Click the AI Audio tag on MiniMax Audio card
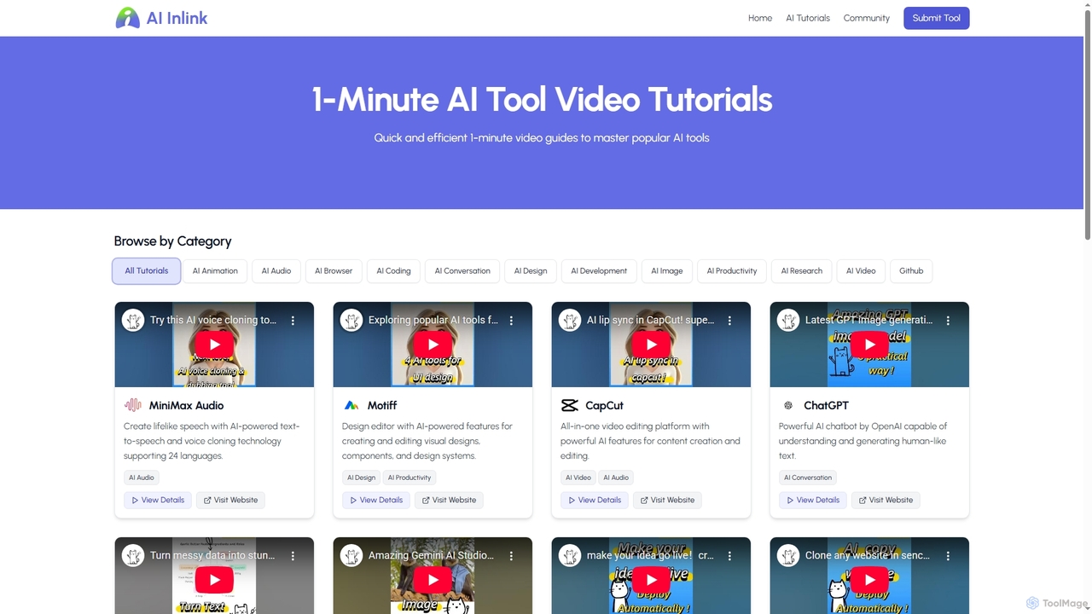This screenshot has height=614, width=1092. click(x=142, y=478)
